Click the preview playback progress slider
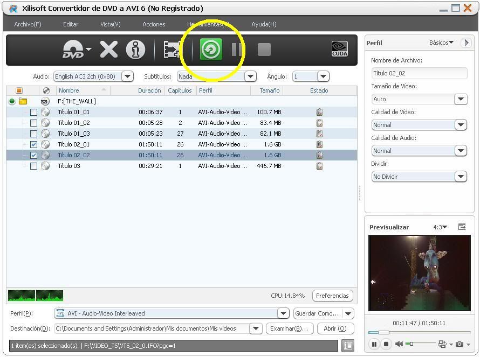This screenshot has width=480, height=357. pyautogui.click(x=419, y=332)
